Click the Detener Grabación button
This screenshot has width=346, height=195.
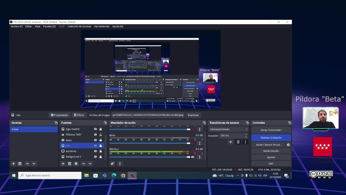(x=271, y=138)
